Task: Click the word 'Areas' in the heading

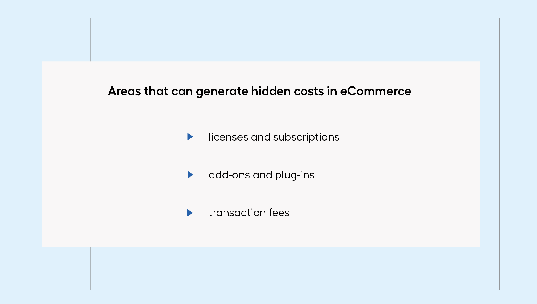Action: coord(124,91)
